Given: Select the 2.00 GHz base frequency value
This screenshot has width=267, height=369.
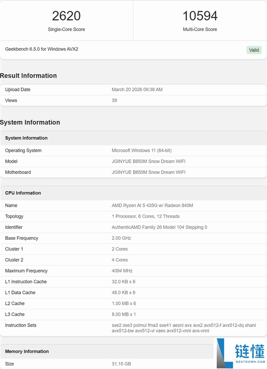Looking at the screenshot, I should [x=121, y=238].
